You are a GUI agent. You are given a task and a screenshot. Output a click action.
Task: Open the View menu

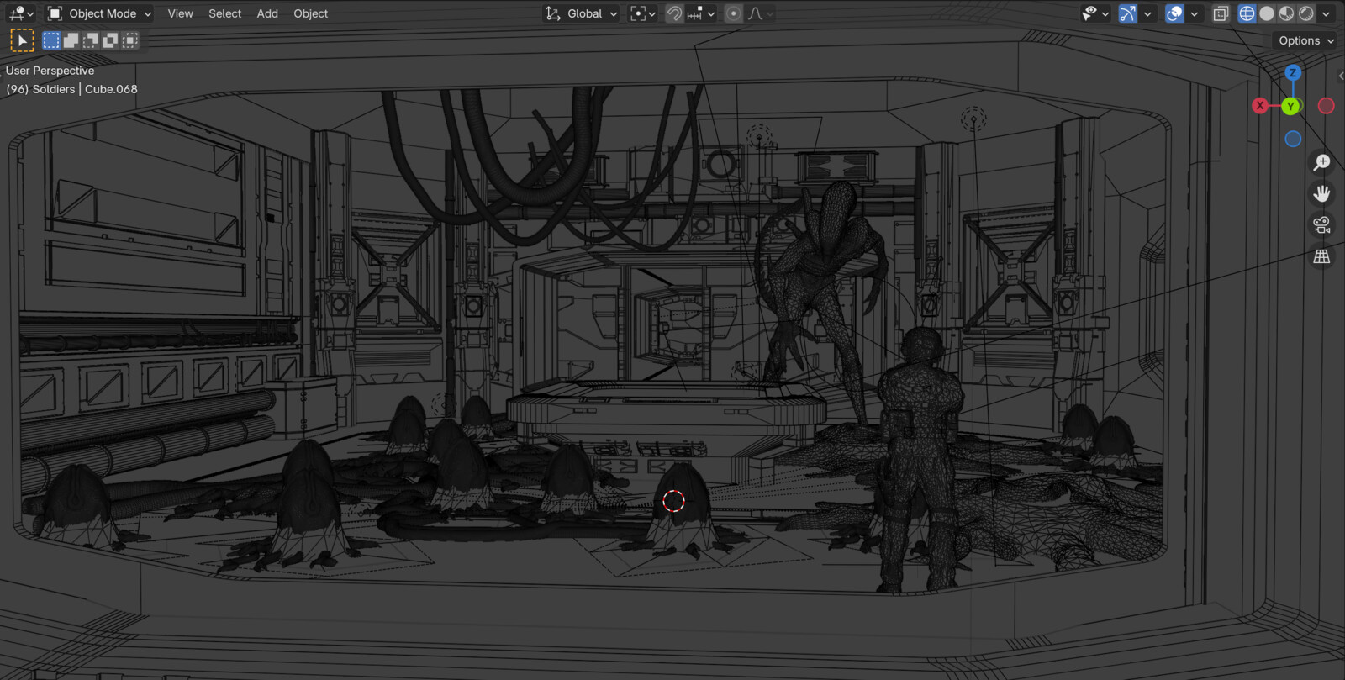[180, 13]
